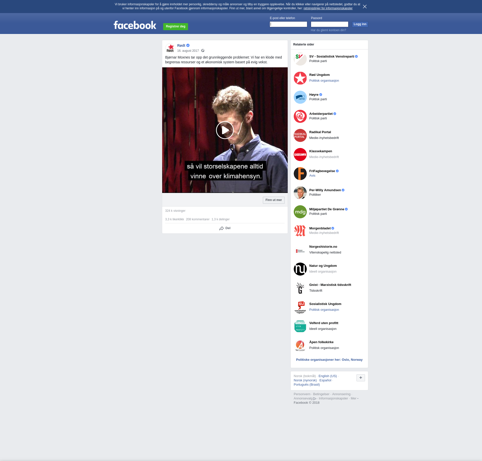Image resolution: width=482 pixels, height=461 pixels.
Task: Open Åpen folkekirke name link
Action: (x=321, y=342)
